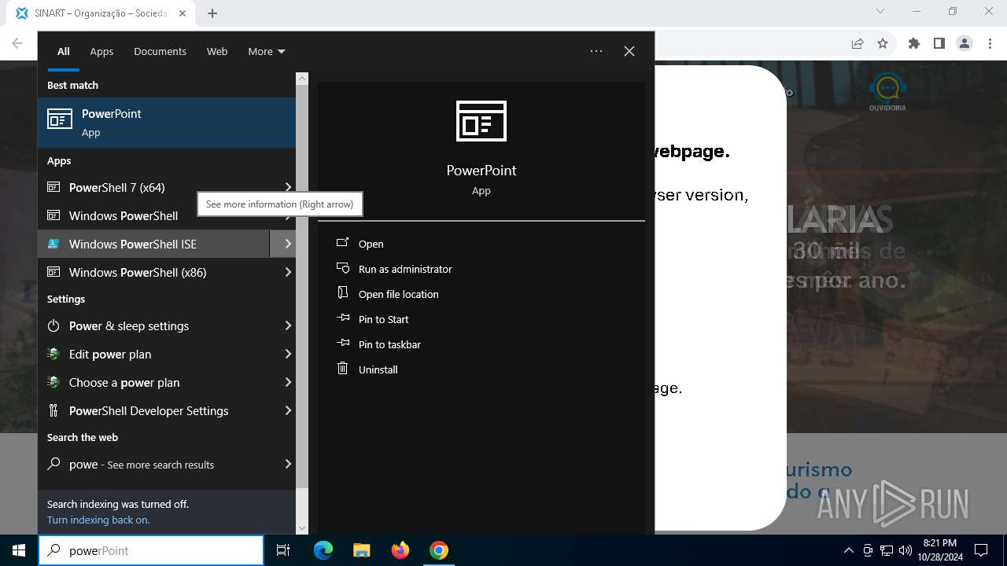Select Pin to taskbar option

(x=389, y=344)
